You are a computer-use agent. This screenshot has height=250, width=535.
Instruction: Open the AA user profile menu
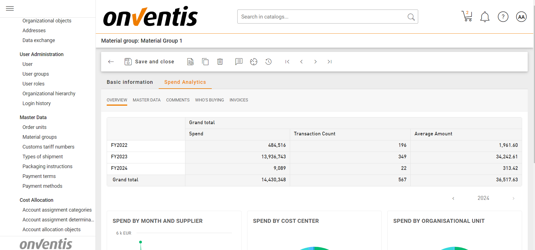tap(521, 17)
